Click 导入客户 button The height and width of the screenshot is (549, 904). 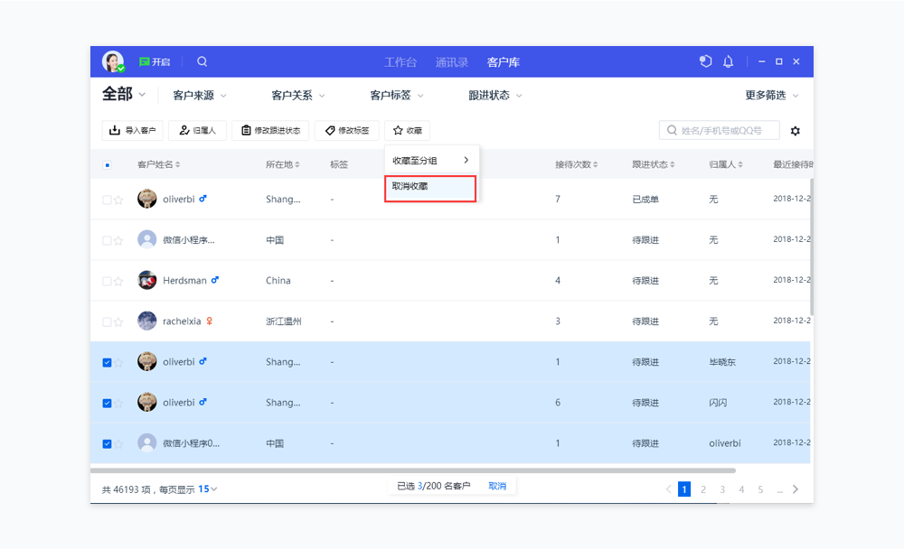pos(133,130)
